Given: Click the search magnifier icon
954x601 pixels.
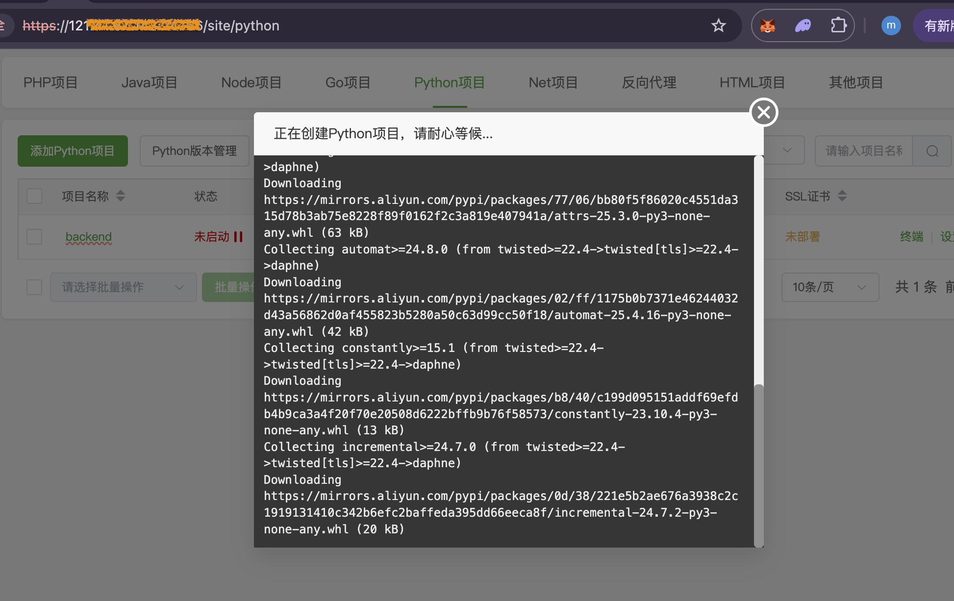Looking at the screenshot, I should pyautogui.click(x=932, y=151).
